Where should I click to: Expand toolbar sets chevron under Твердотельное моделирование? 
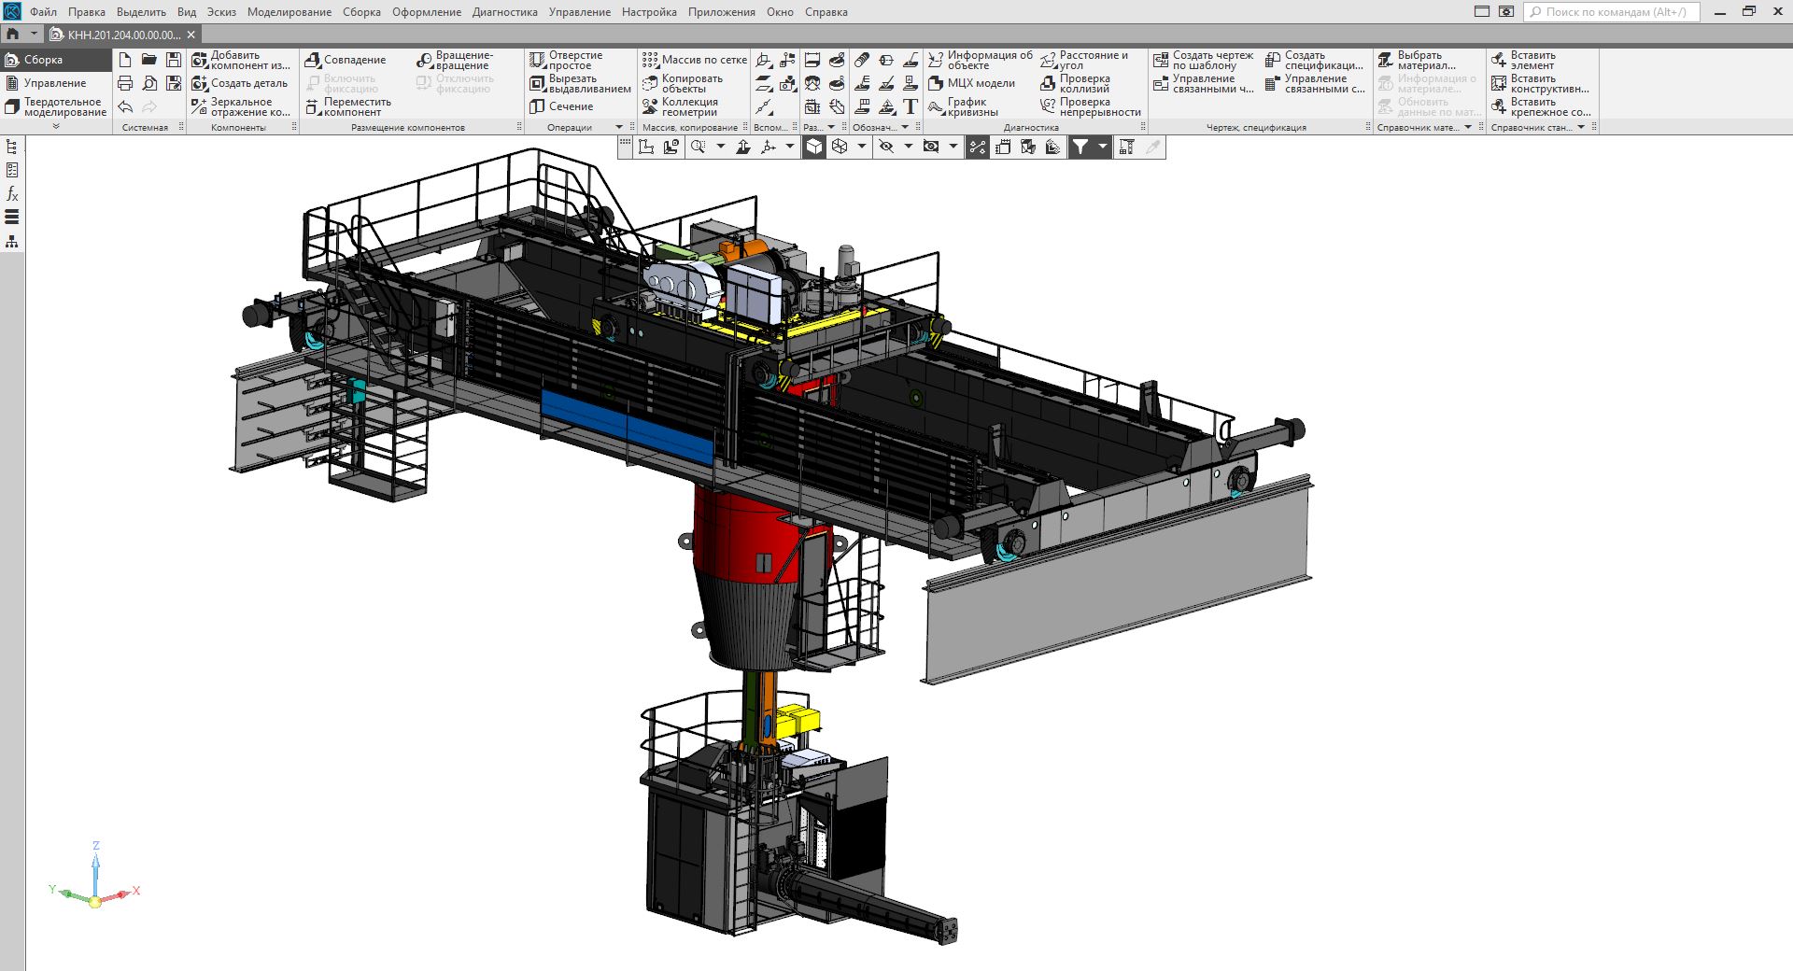[x=56, y=126]
